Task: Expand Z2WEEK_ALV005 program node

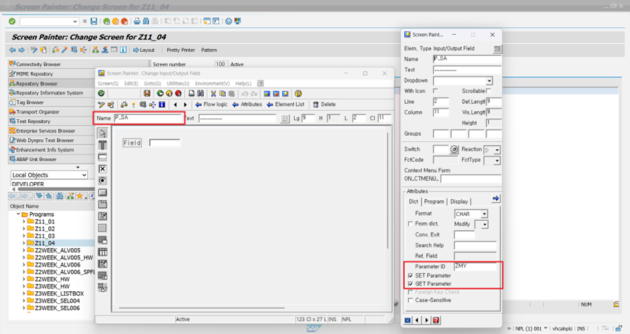Action: 23,250
